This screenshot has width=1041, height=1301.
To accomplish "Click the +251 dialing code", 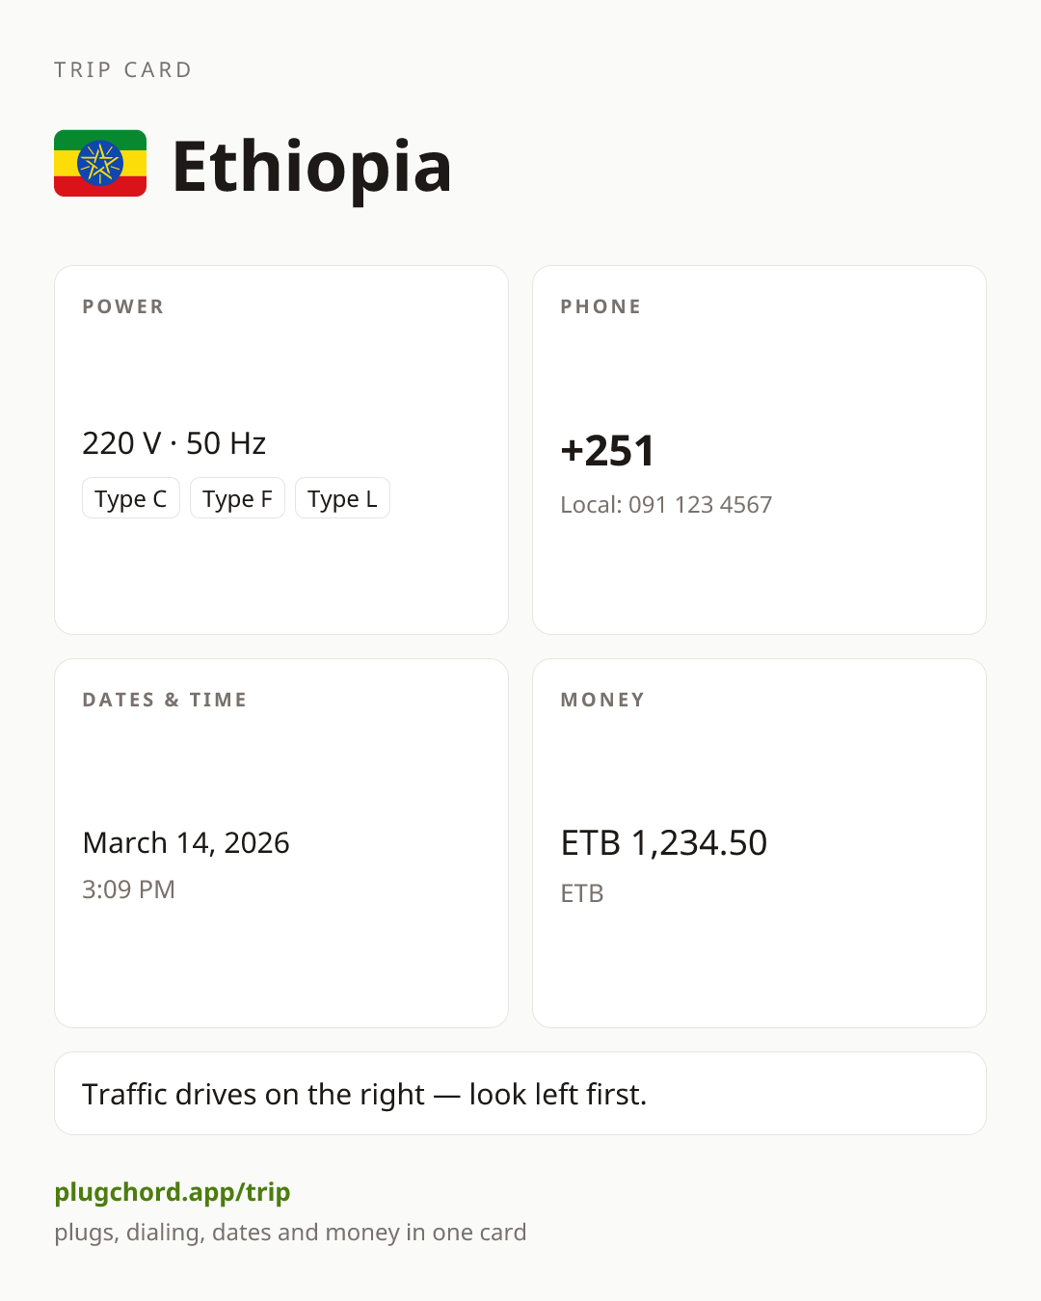I will click(x=608, y=451).
